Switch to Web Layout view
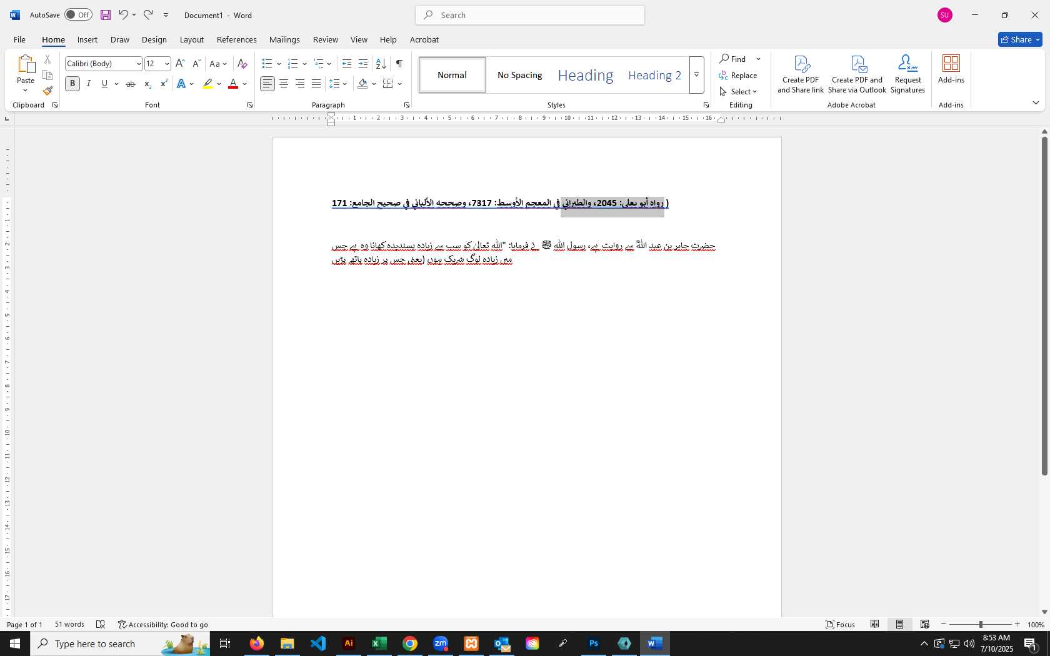Viewport: 1050px width, 656px height. [925, 624]
